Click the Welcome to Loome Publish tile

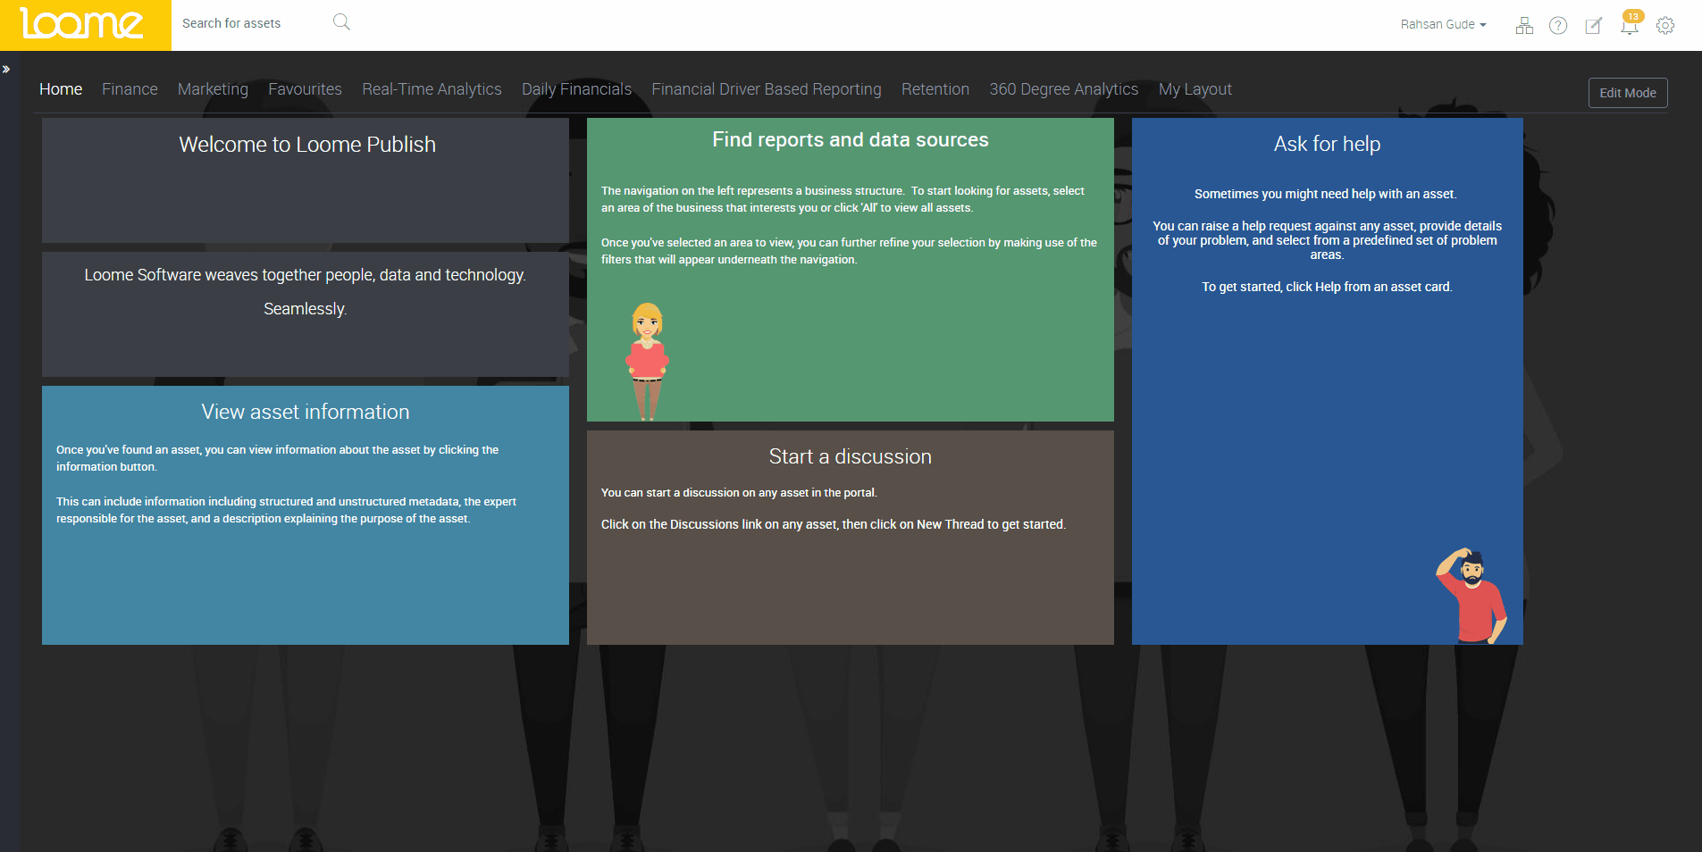coord(306,180)
